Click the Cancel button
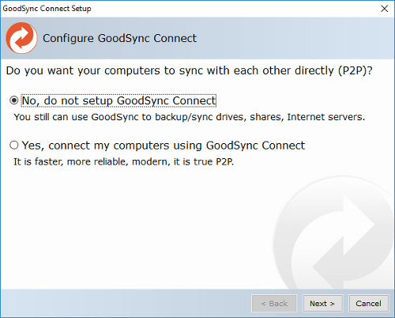 point(369,304)
